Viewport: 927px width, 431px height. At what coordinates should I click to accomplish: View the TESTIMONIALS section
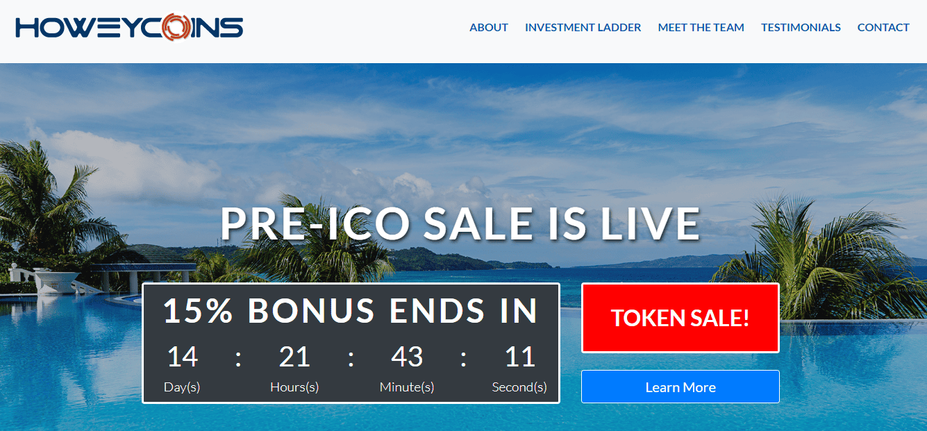tap(801, 28)
